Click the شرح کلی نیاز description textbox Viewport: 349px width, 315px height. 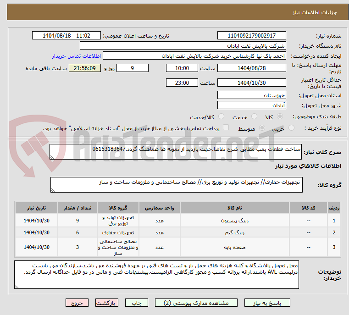click(x=176, y=152)
